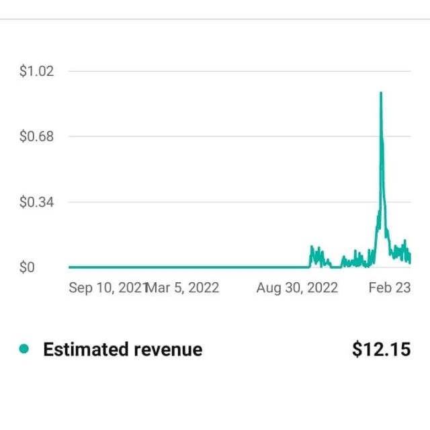Select the Aug 30, 2022 date label

297,288
